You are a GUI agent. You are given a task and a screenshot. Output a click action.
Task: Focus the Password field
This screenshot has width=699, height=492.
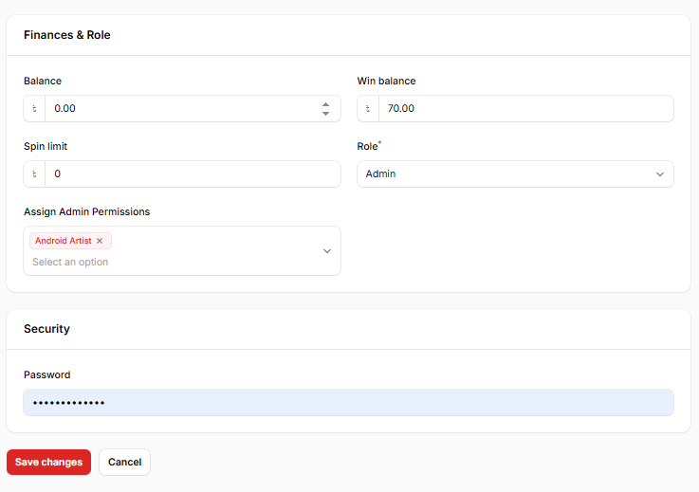(348, 403)
